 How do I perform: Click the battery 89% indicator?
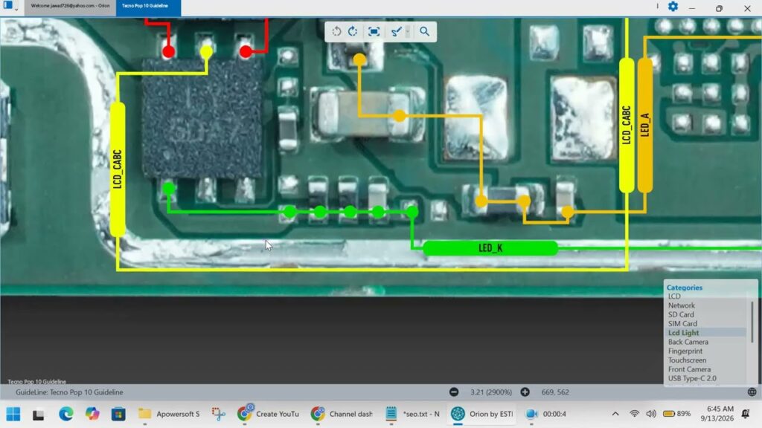click(x=677, y=414)
